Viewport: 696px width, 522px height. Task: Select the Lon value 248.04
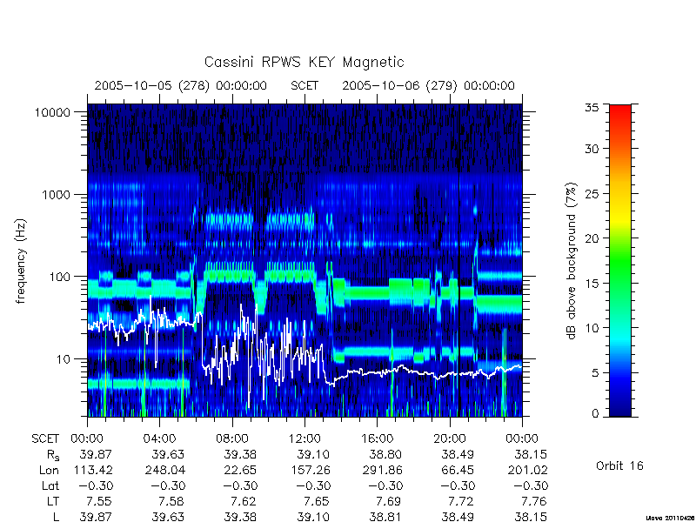click(x=164, y=470)
